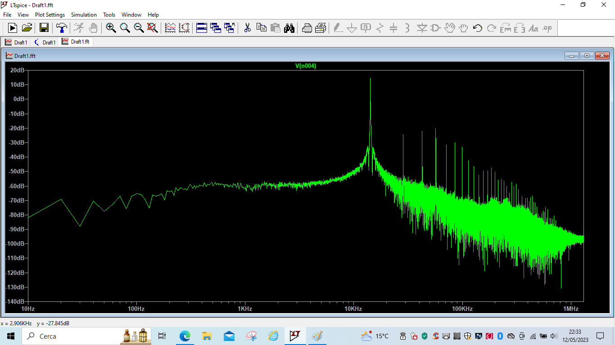Click the SPICE directive '.op' icon
615x345 pixels.
coord(547,28)
